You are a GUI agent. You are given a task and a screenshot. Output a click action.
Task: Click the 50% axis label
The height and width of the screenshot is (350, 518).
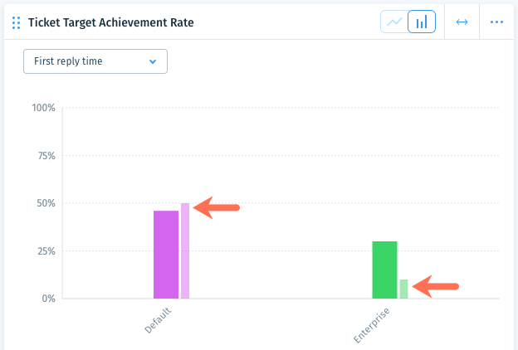tap(46, 203)
